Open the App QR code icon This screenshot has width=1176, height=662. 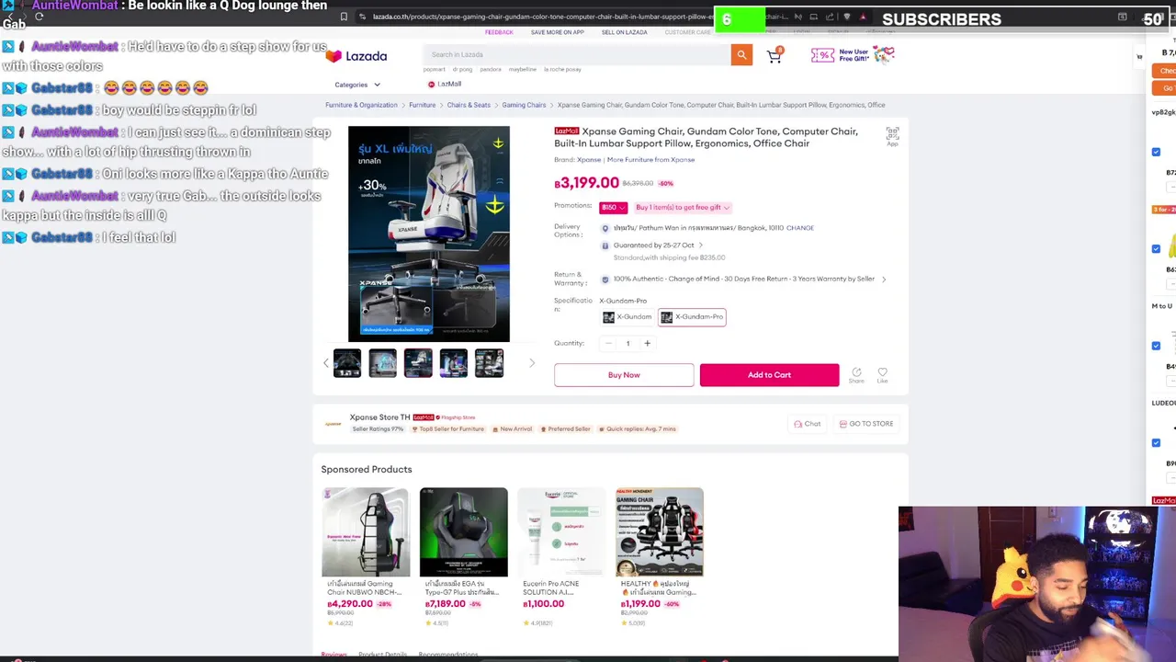(892, 136)
